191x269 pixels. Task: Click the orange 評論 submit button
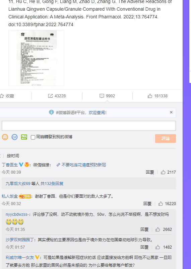[x=166, y=139]
